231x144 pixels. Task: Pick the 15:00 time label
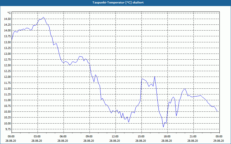click(141, 137)
